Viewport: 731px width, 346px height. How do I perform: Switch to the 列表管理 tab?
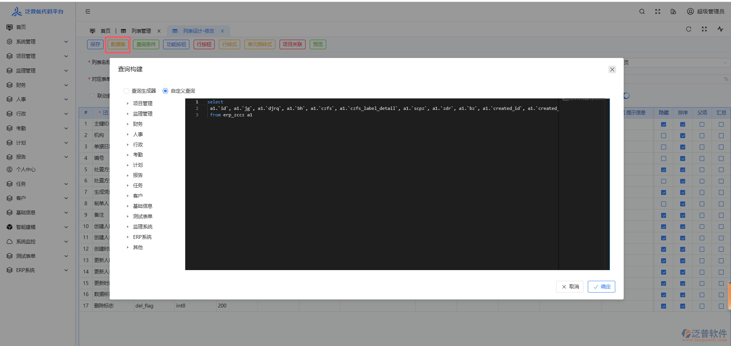[x=141, y=31]
